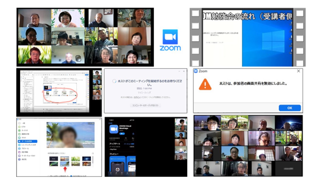
Task: Click OK in the Zoom alert dialog
Action: click(290, 108)
